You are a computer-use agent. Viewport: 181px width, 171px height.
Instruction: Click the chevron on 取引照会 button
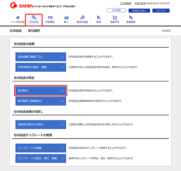click(62, 91)
